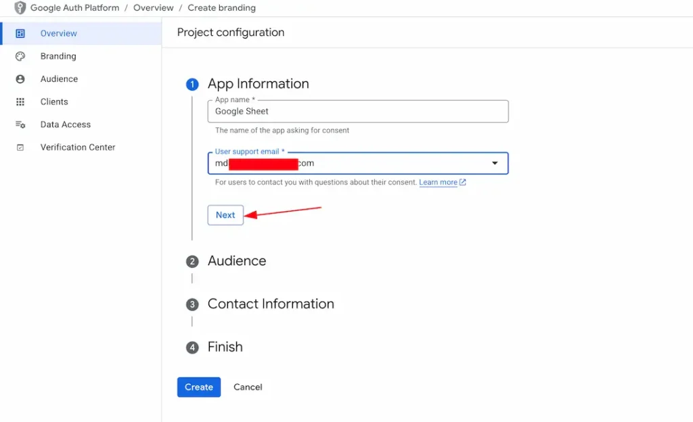The image size is (693, 422).
Task: Click the Verification Center checkbox icon
Action: [20, 147]
